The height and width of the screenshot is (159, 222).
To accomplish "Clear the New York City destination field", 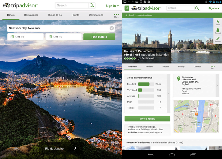I will [x=112, y=28].
